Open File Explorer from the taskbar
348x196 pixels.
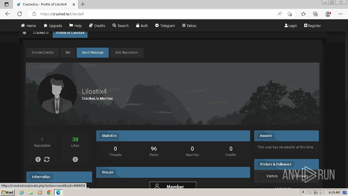(31, 192)
